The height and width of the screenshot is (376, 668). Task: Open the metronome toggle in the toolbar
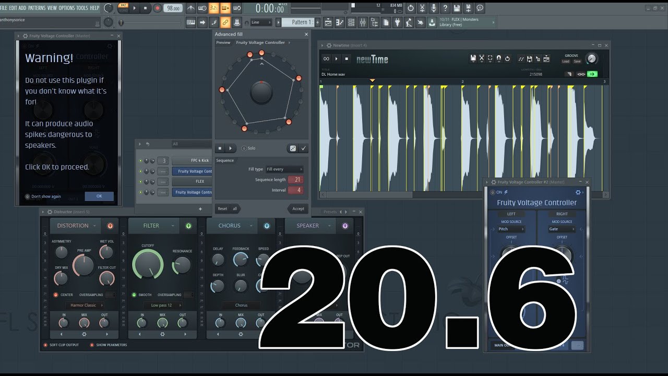190,8
